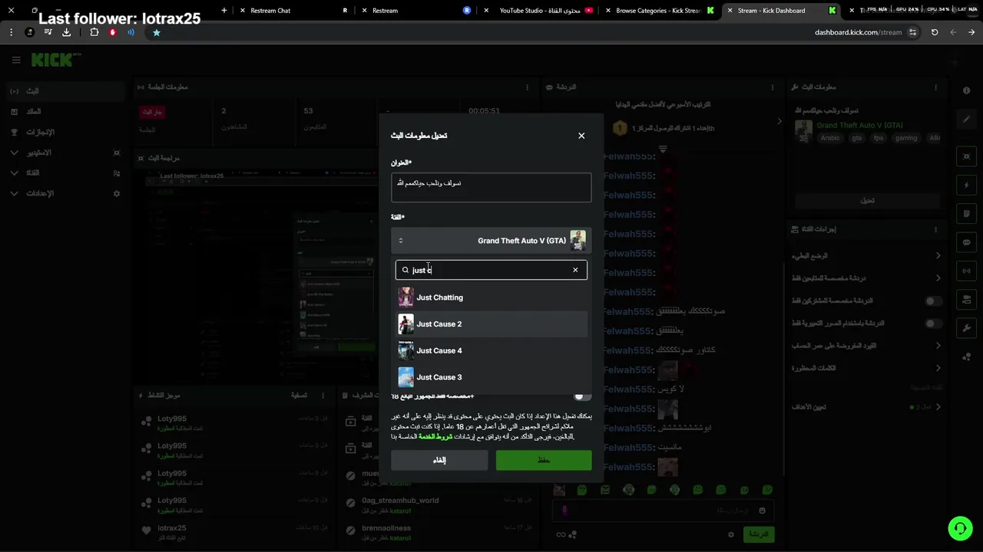Clear the category search with the X icon
Viewport: 983px width, 552px height.
click(575, 270)
